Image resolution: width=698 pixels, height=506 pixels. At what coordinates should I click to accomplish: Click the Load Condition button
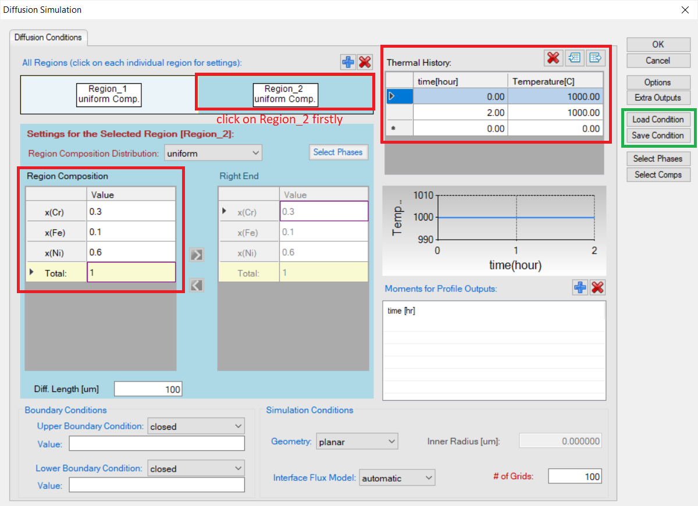coord(658,119)
